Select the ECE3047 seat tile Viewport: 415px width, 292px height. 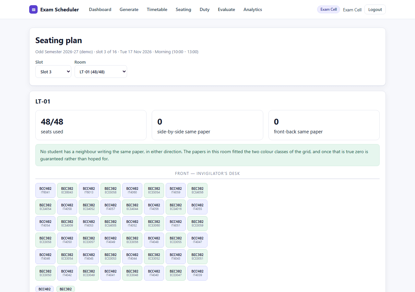point(176,273)
